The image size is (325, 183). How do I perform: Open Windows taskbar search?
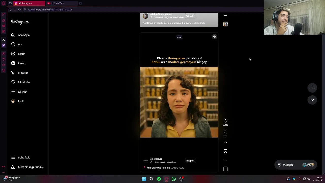coord(151,179)
